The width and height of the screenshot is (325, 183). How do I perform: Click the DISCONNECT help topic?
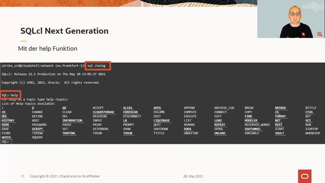pos(132,116)
